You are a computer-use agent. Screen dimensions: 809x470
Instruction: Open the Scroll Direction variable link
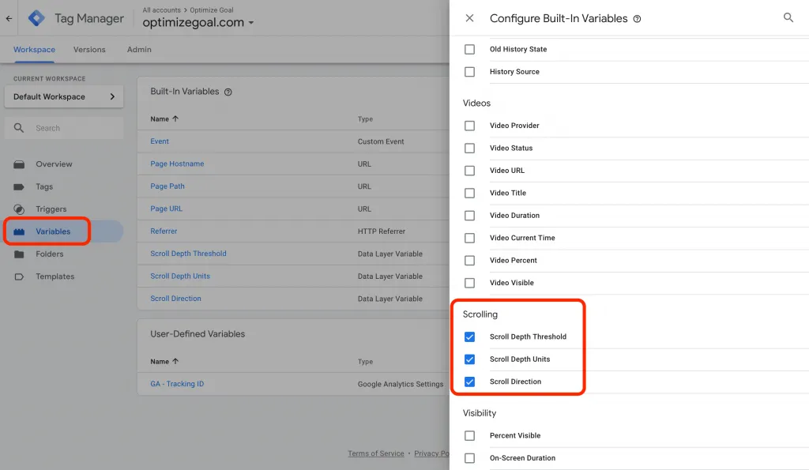click(175, 299)
